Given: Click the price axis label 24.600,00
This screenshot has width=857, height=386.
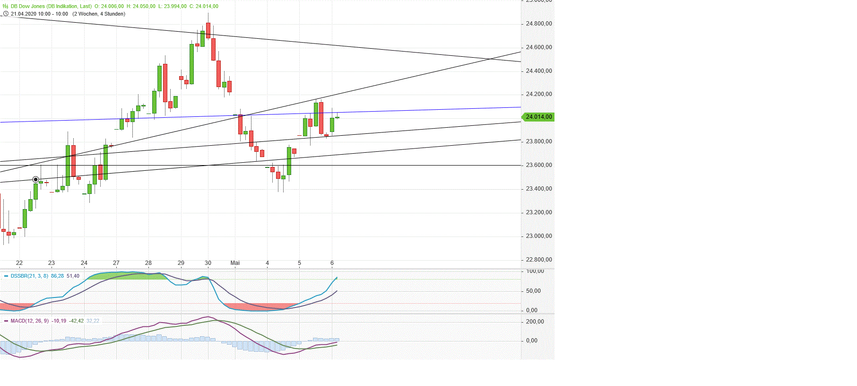Looking at the screenshot, I should 539,47.
